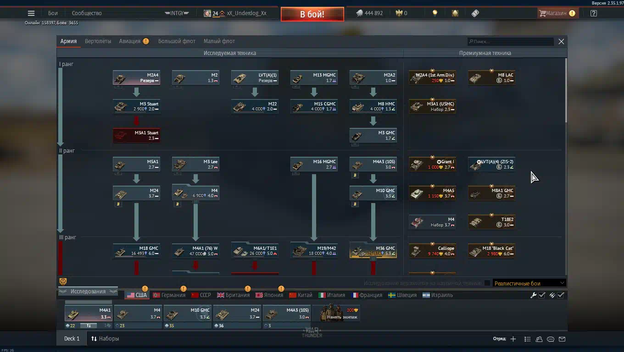Click the В бой! battle button
The height and width of the screenshot is (352, 624).
pos(312,14)
